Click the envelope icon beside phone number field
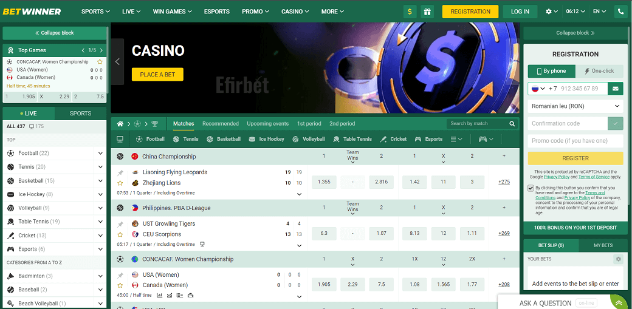632x309 pixels. 616,88
